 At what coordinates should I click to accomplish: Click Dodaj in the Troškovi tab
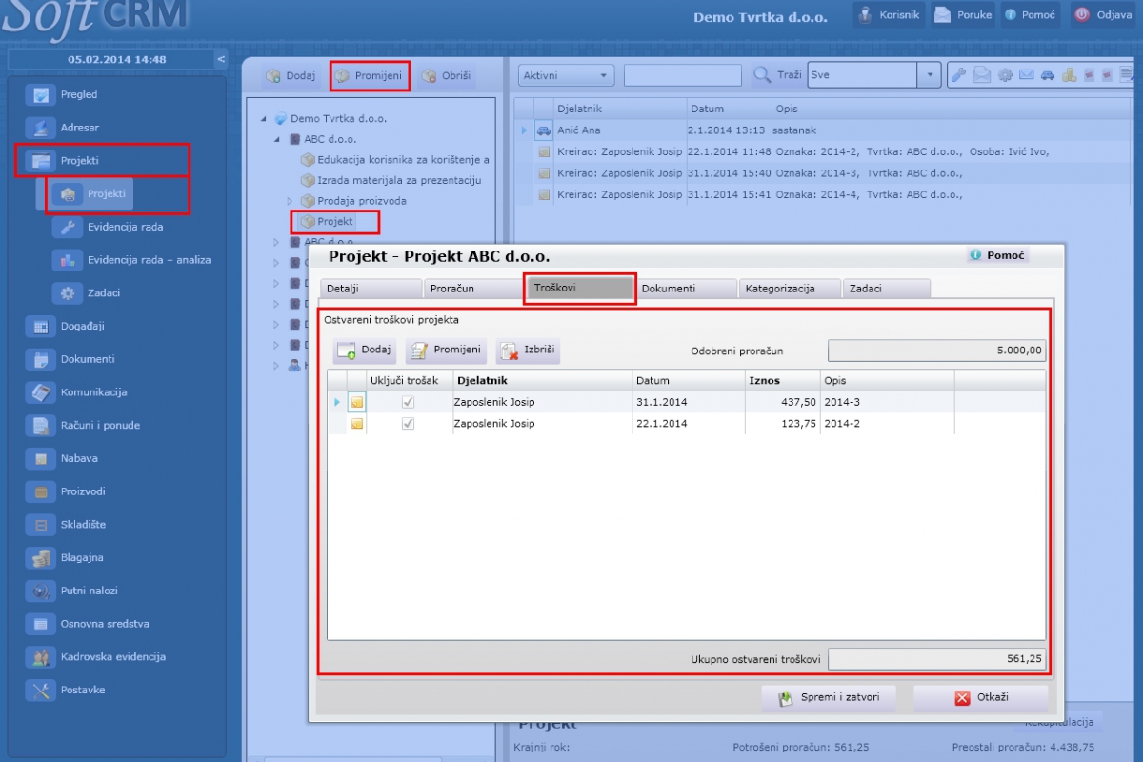click(365, 351)
